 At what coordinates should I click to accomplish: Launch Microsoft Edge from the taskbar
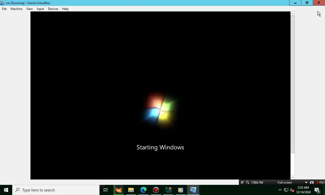(x=143, y=190)
